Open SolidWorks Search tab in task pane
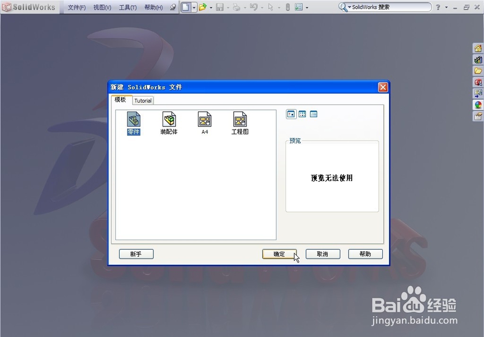The width and height of the screenshot is (484, 337). click(478, 82)
